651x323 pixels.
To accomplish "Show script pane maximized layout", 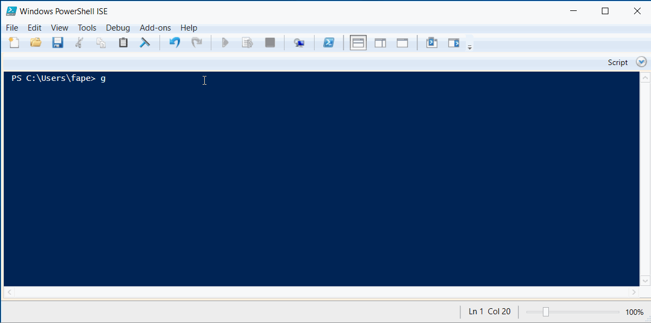I will 403,43.
